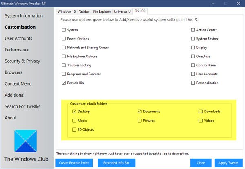Click Create Restore Point button

(74, 163)
